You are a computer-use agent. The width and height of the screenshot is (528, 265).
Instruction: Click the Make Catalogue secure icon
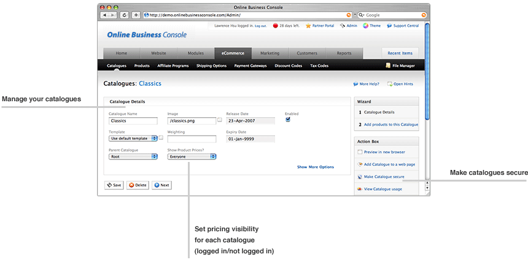[360, 177]
